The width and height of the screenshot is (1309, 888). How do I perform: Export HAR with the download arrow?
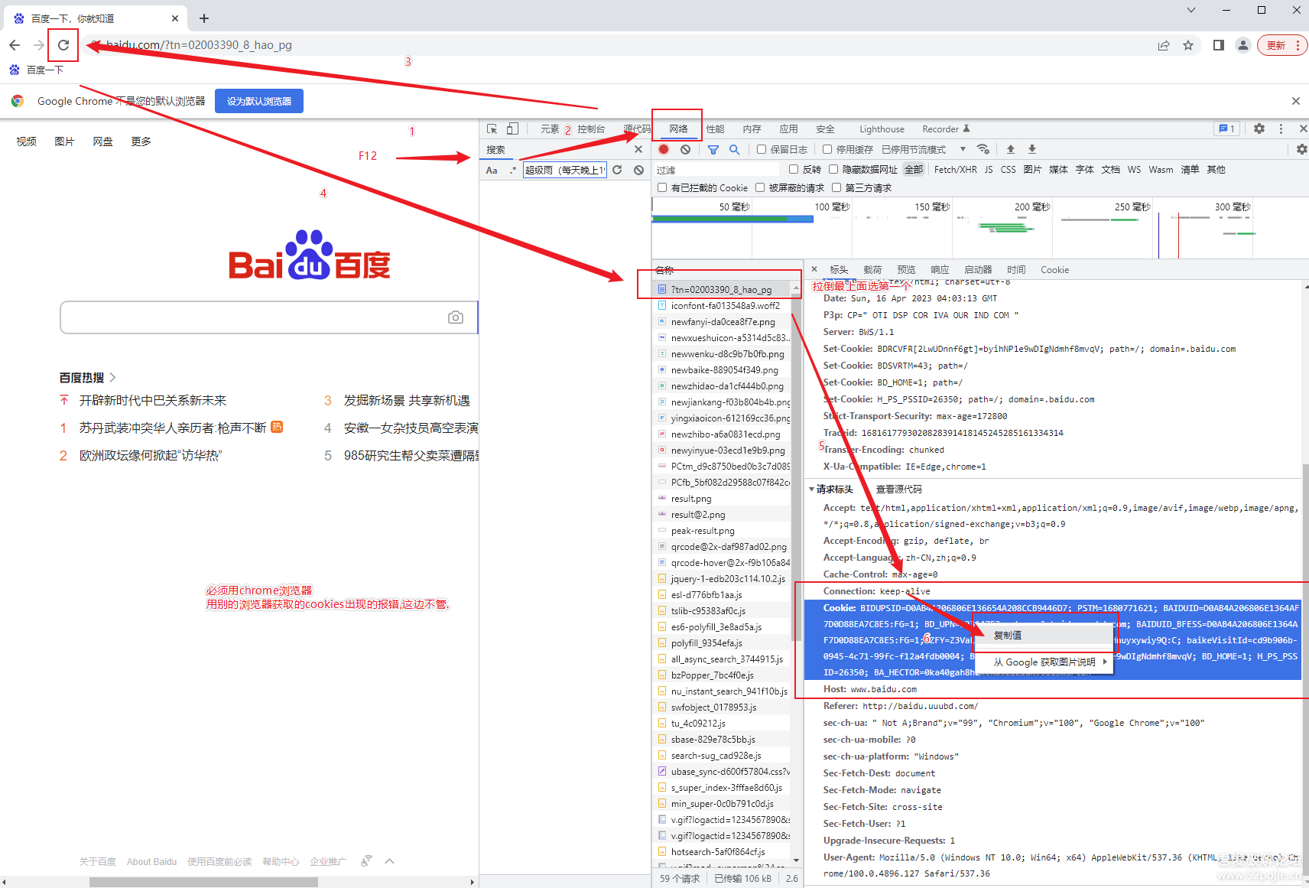pos(1032,149)
